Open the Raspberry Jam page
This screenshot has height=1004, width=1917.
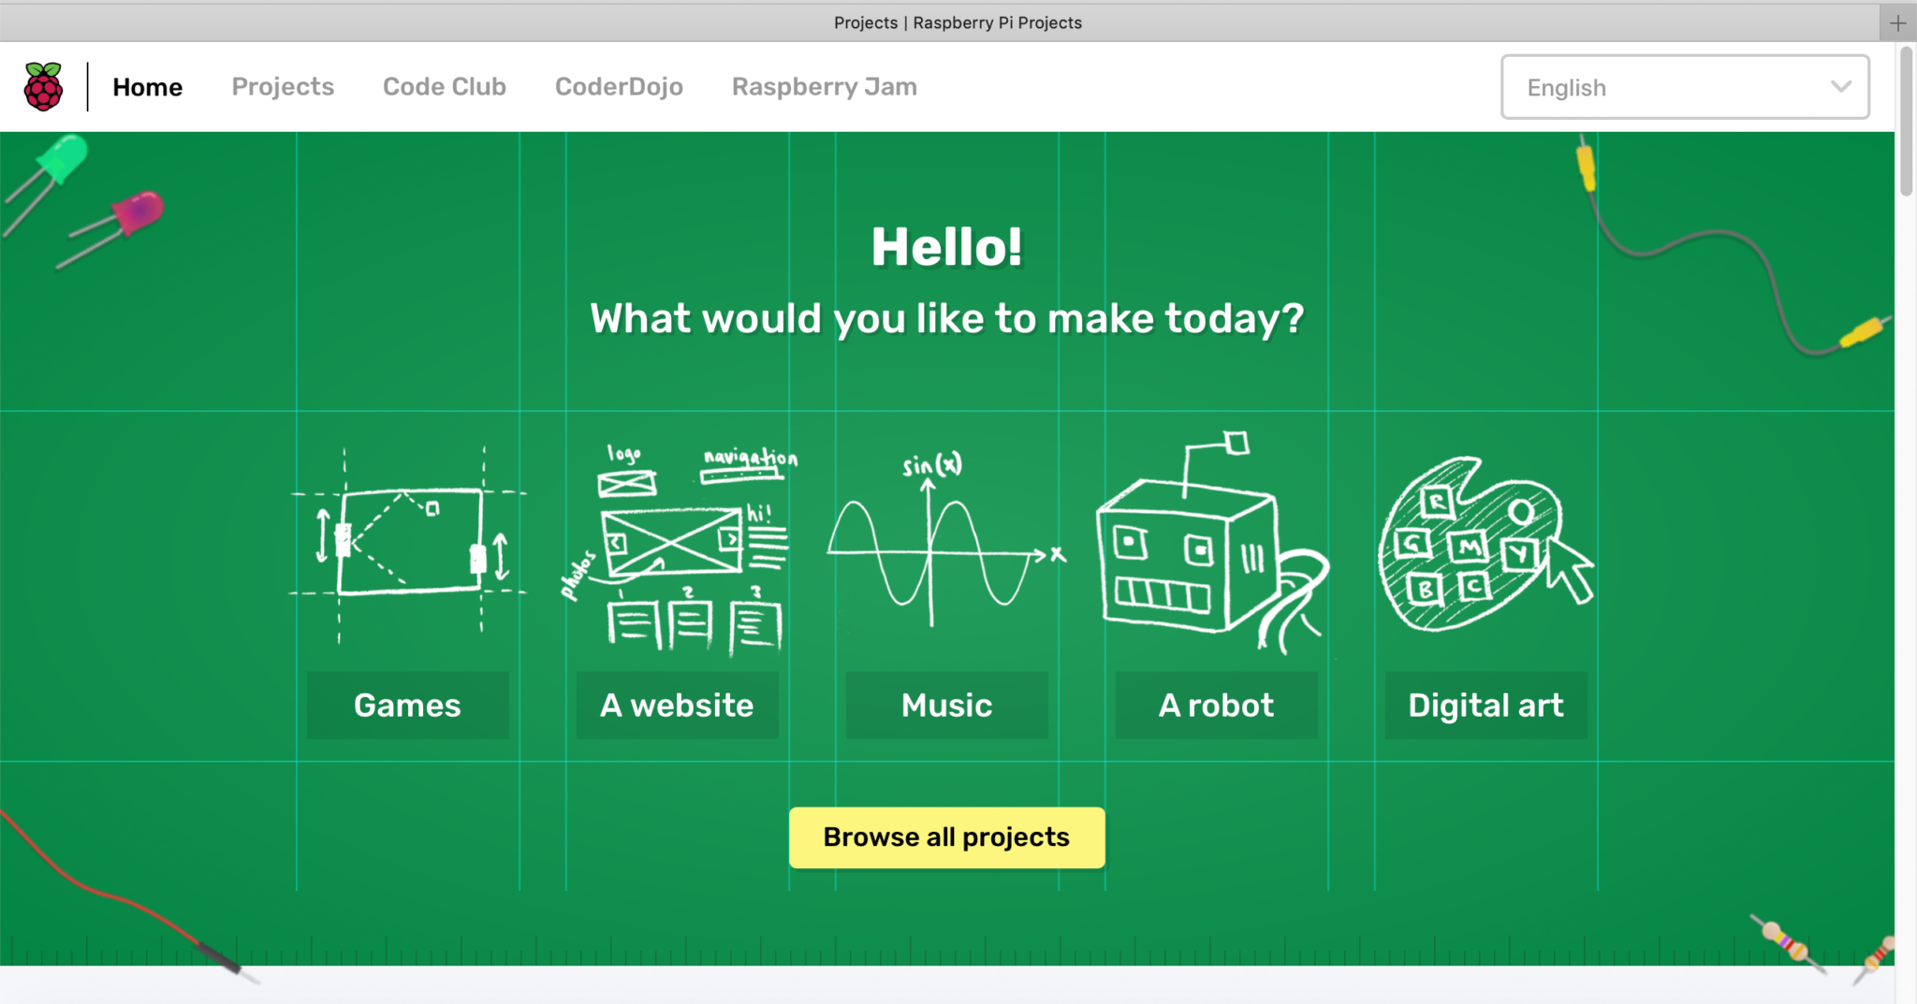tap(823, 86)
